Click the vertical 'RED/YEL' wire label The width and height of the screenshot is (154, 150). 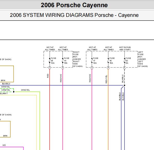coord(106,79)
